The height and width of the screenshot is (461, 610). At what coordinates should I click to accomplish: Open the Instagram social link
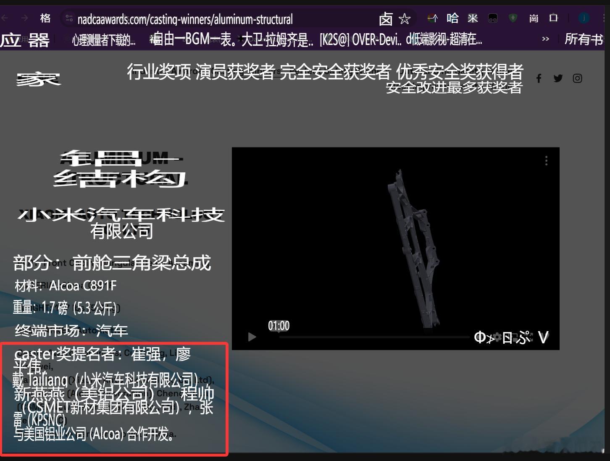tap(577, 79)
